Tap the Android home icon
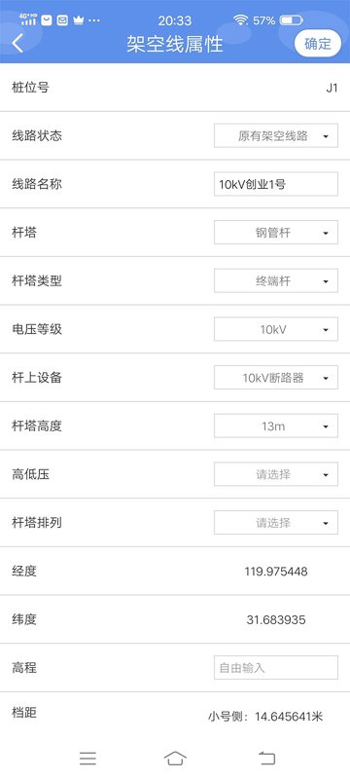350x779 pixels. 175,759
